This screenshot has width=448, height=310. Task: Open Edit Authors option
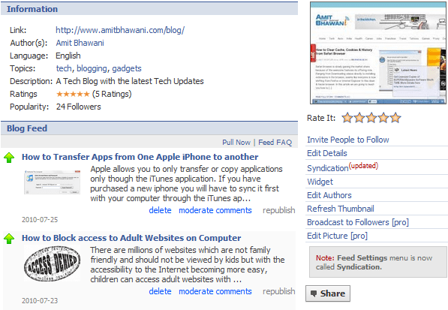pos(329,195)
